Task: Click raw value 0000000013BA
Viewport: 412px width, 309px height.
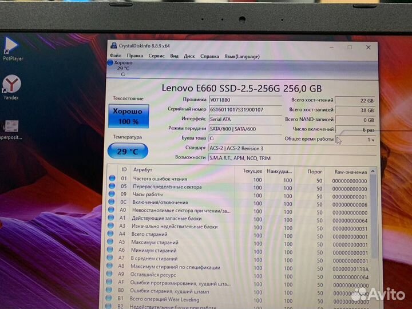Action: coord(350,269)
